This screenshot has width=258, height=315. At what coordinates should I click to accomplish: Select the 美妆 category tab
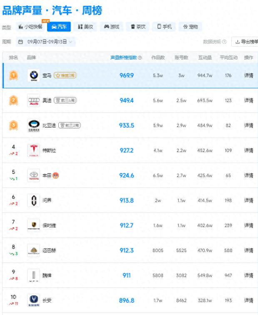click(x=85, y=27)
